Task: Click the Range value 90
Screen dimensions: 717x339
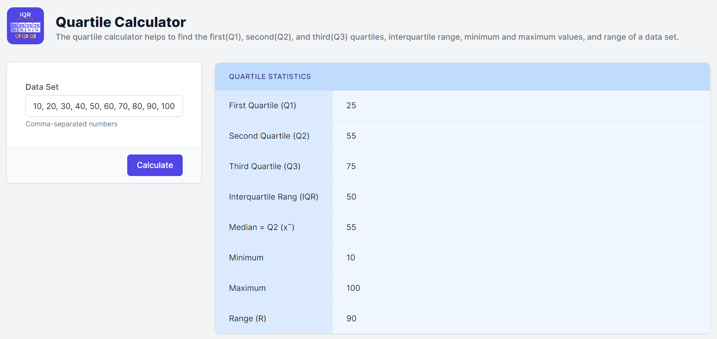Action: click(x=351, y=319)
